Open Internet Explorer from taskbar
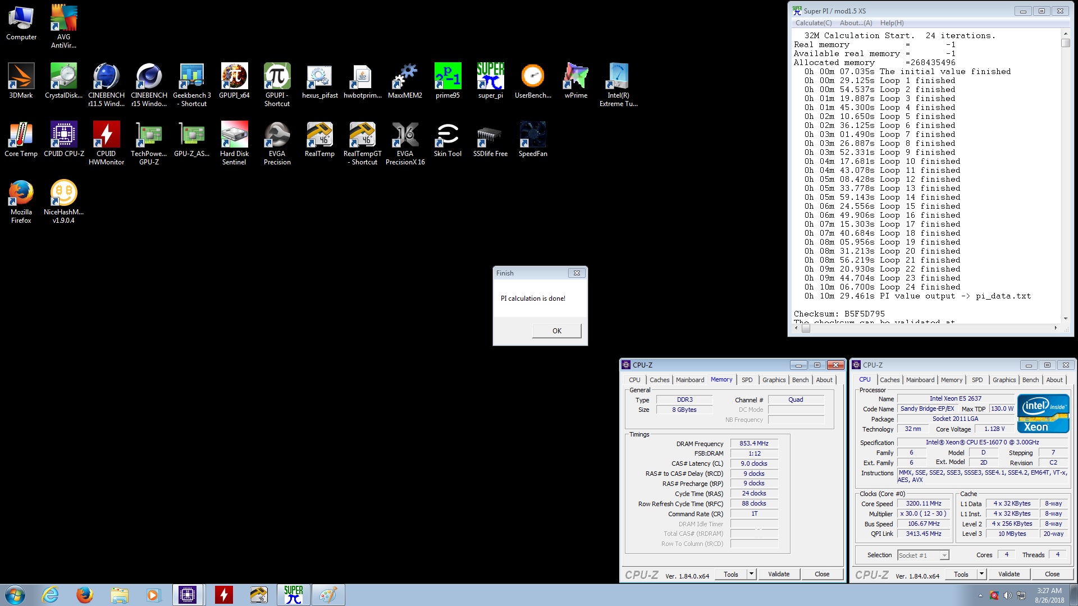This screenshot has width=1078, height=606. point(50,595)
